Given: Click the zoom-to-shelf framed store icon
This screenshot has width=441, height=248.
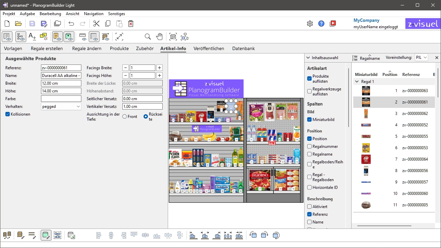Looking at the screenshot, I should pos(173,36).
